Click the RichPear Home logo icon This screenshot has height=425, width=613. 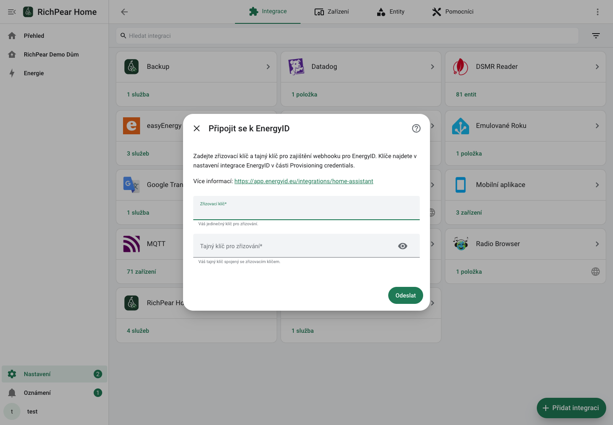[x=28, y=12]
